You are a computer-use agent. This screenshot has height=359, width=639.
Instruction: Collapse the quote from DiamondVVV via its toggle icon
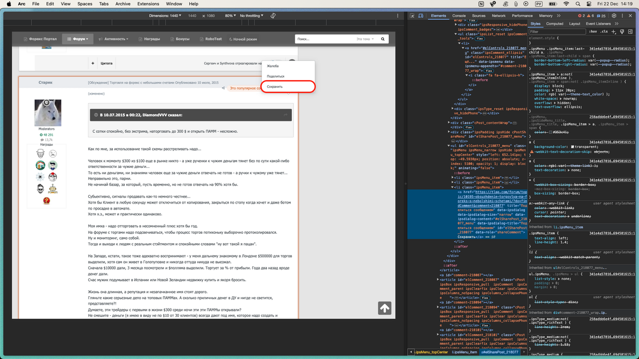click(96, 115)
